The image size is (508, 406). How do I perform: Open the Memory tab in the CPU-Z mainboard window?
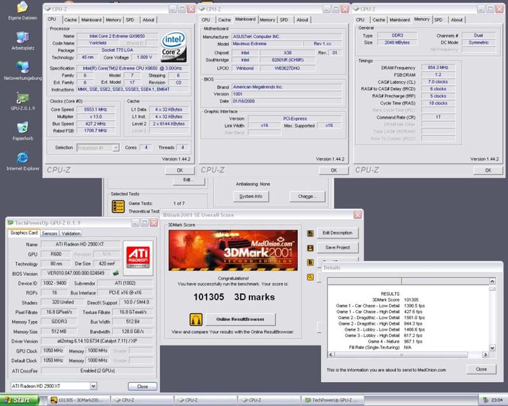267,20
